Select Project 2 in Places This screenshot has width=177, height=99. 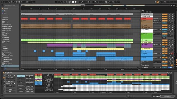[10, 66]
